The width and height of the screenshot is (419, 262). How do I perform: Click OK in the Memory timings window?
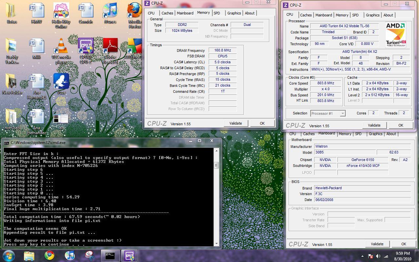coord(262,123)
